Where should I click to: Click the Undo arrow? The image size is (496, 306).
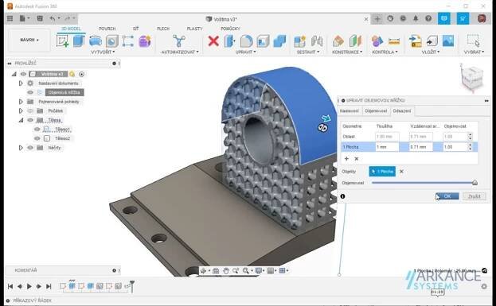53,18
